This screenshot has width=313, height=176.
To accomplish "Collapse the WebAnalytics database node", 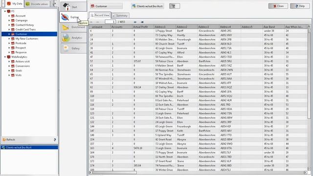I will pyautogui.click(x=5, y=57).
